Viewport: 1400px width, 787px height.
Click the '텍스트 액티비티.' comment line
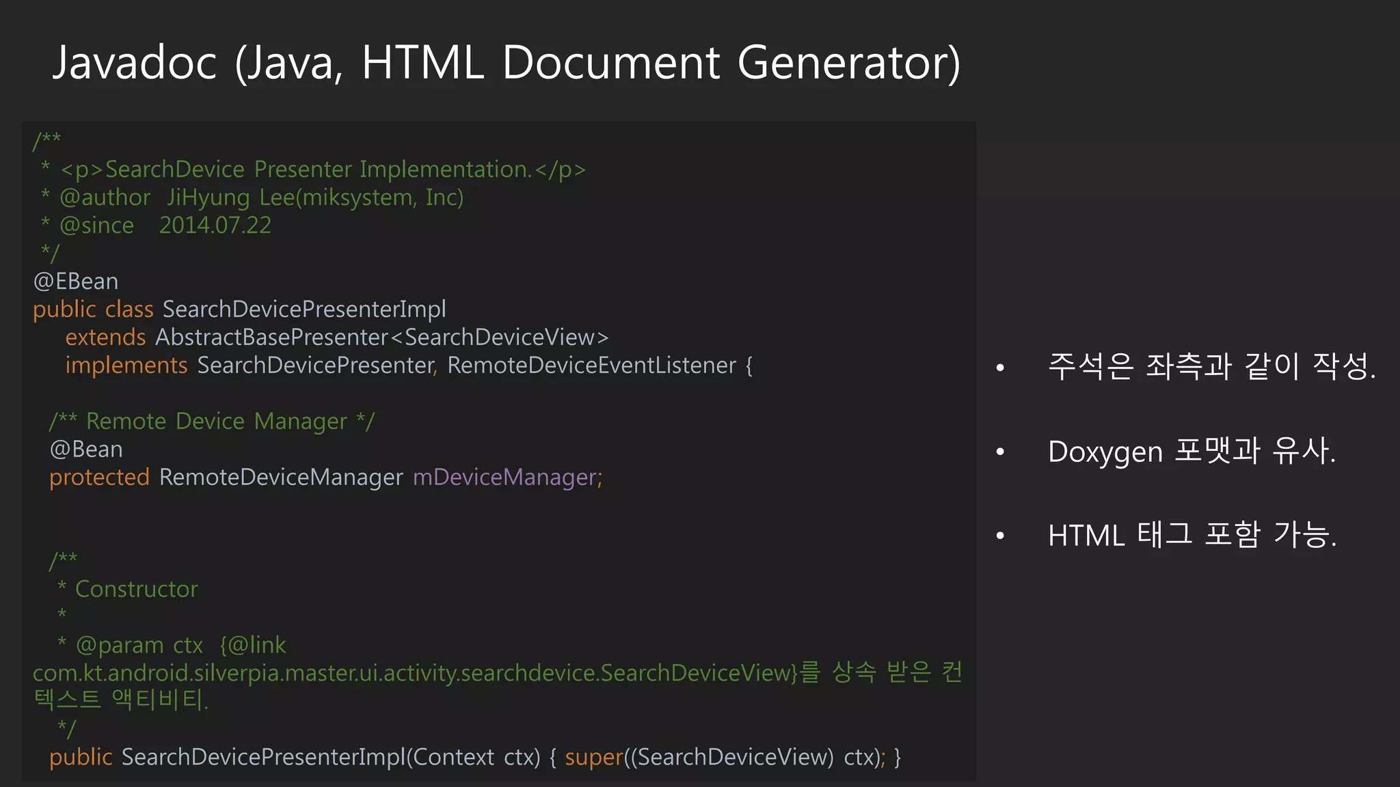point(121,700)
